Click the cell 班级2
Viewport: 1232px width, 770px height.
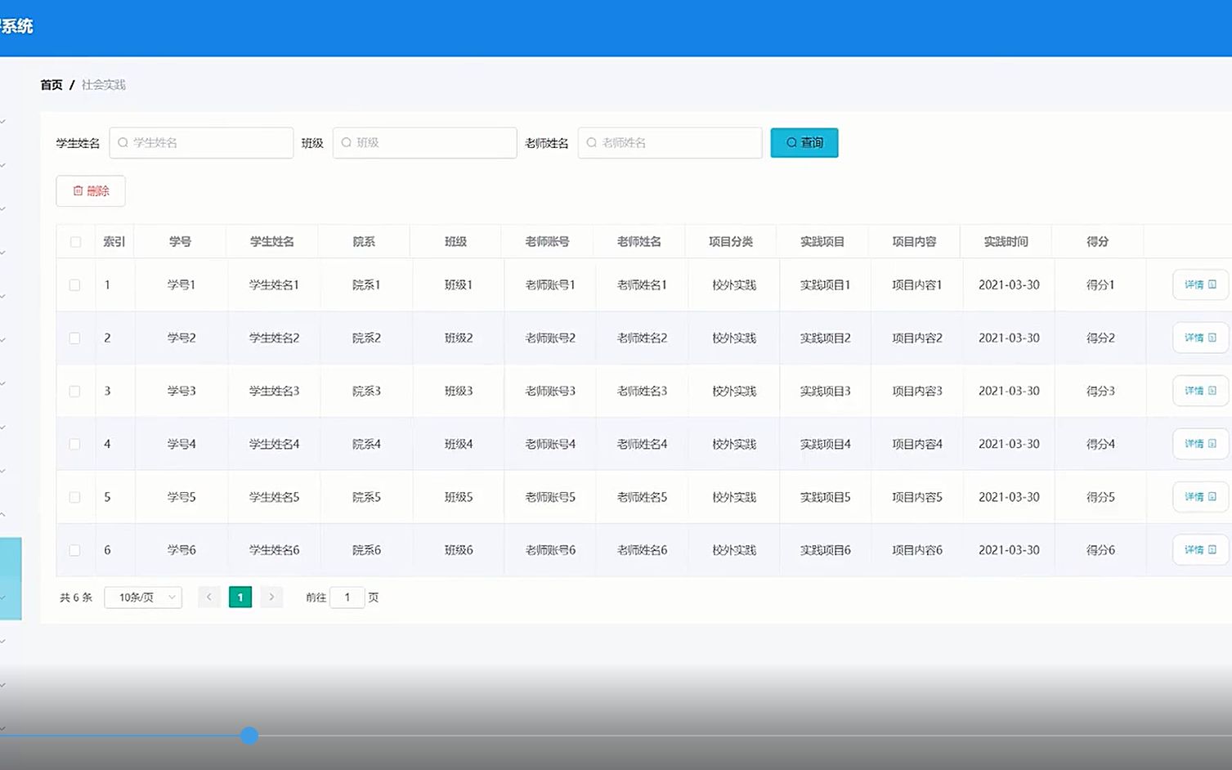(x=459, y=338)
